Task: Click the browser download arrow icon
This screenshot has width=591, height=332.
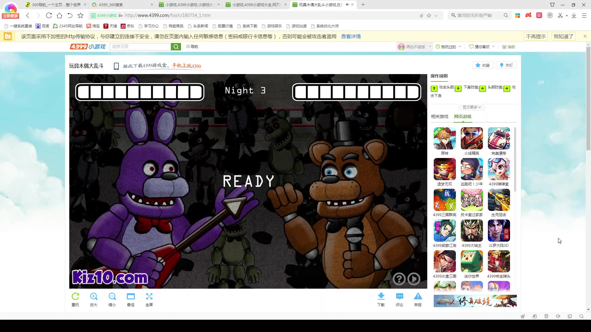Action: [574, 15]
